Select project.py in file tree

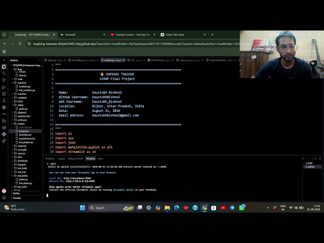tap(24, 131)
